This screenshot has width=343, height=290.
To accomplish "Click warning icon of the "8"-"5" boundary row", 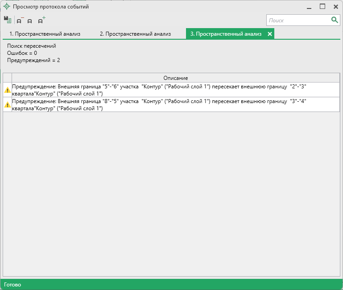I will click(7, 105).
